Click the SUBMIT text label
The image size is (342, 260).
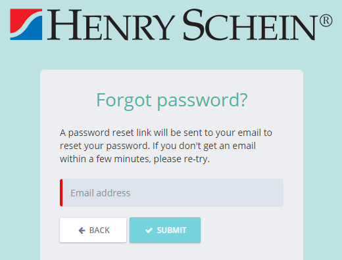[172, 230]
